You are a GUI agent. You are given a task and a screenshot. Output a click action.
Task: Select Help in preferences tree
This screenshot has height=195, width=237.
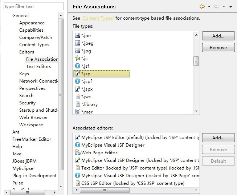(x=17, y=147)
